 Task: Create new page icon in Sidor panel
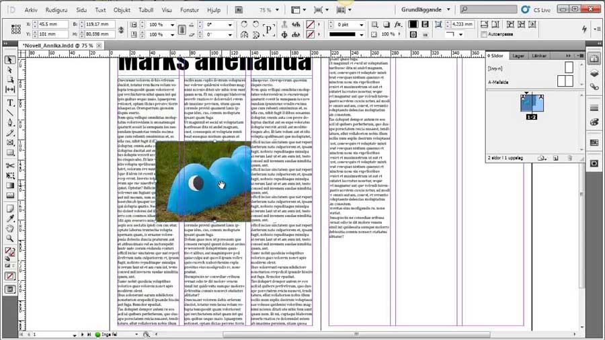pos(556,158)
